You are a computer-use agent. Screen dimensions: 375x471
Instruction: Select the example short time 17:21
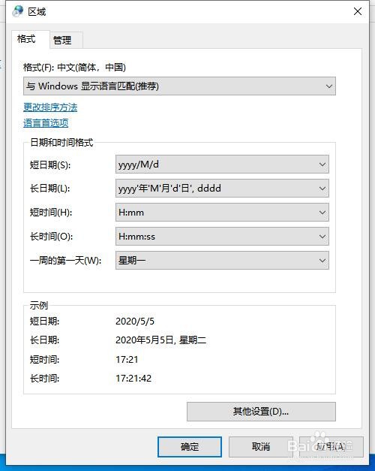(127, 359)
